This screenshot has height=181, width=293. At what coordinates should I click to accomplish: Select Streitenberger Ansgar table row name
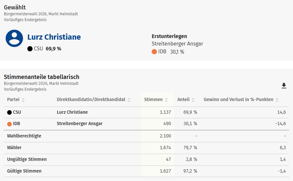click(79, 123)
